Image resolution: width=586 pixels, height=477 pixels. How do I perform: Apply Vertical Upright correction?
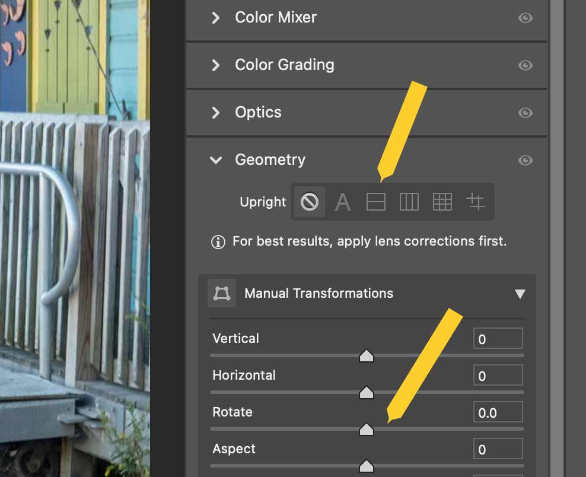click(410, 202)
